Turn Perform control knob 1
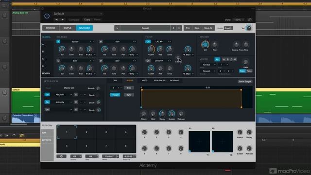 (x=144, y=132)
